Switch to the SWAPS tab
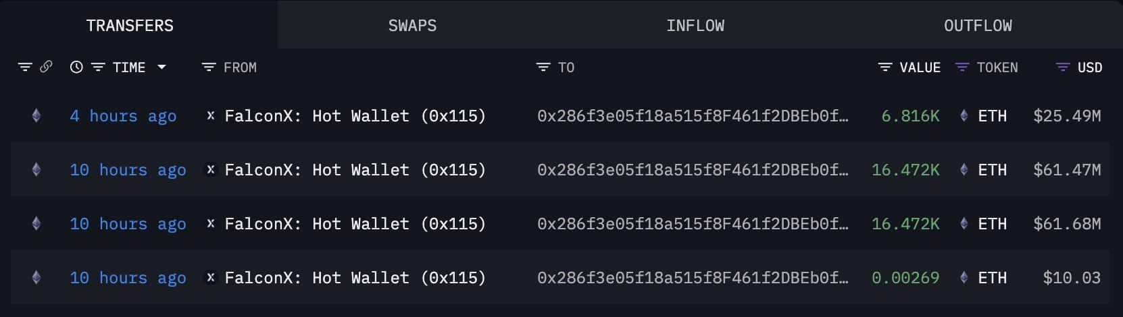 point(412,26)
